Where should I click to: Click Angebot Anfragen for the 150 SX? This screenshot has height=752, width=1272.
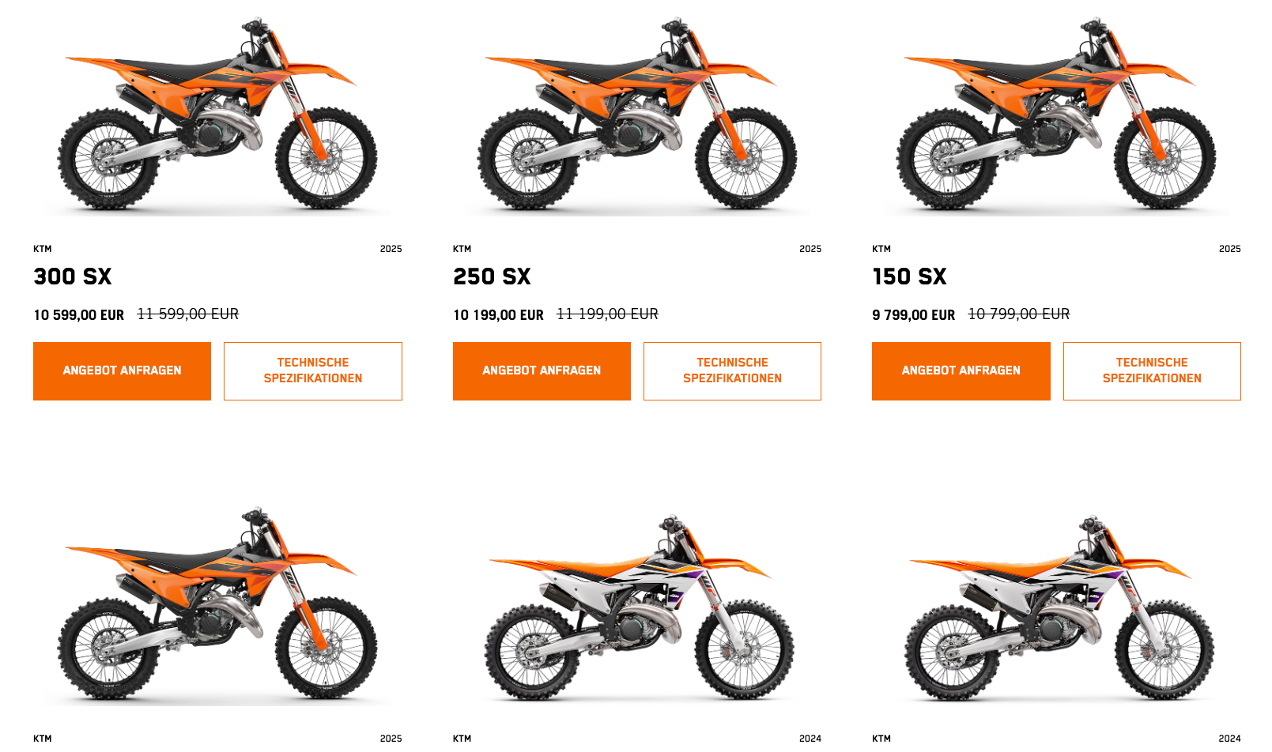[x=961, y=371]
